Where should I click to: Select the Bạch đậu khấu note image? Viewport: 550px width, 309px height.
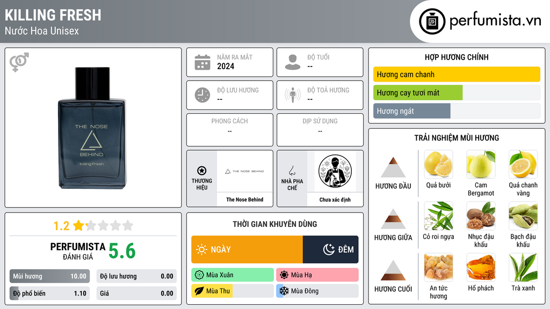click(523, 216)
